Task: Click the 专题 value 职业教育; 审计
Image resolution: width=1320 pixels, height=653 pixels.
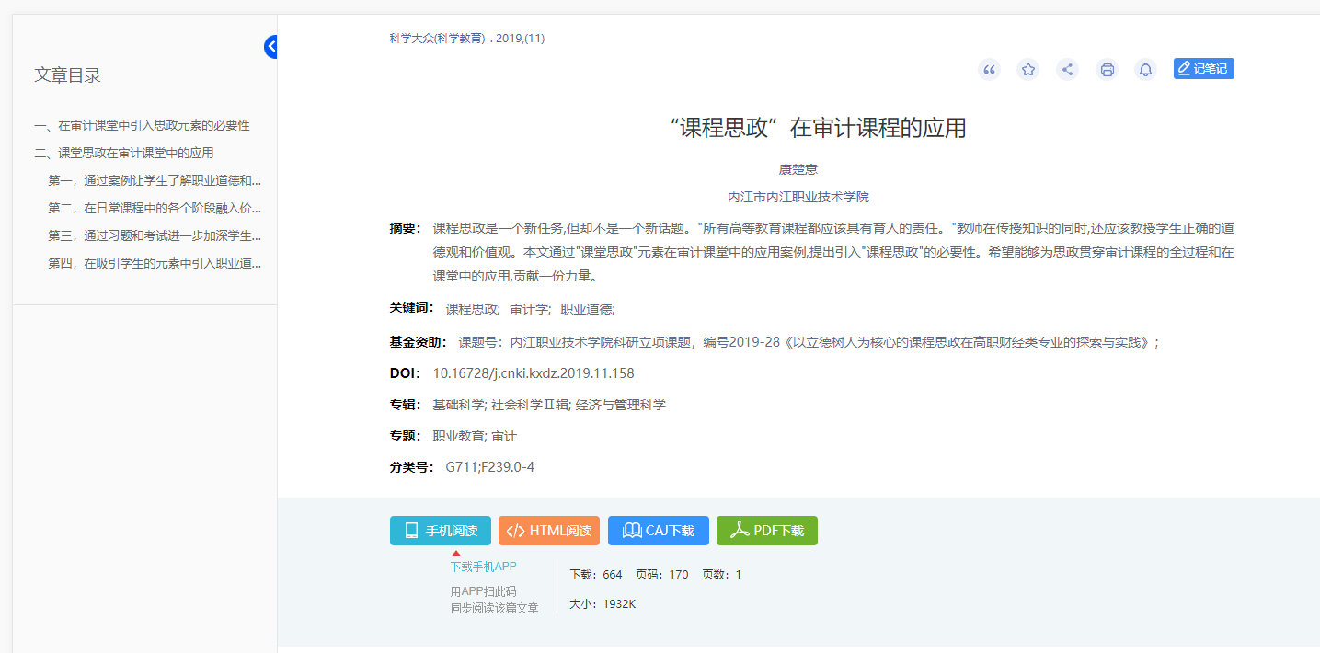Action: click(475, 436)
